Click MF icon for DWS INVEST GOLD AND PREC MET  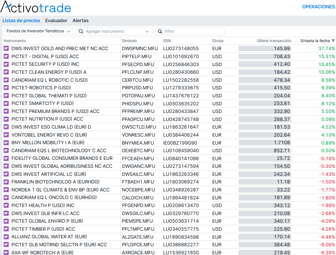pos(6,49)
